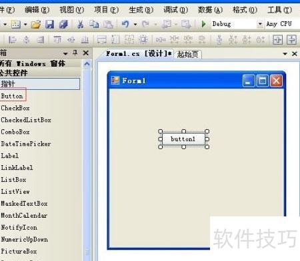The image size is (300, 261).
Task: Open toolbox panel window position dropdown
Action: tap(65, 53)
